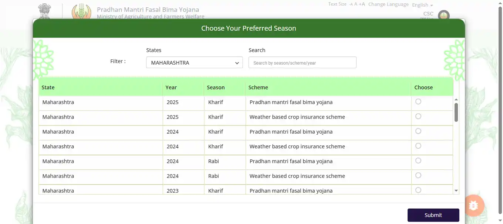Choose 2024 Rabi Pradhan mantri fasal bima yojana
This screenshot has width=503, height=224.
tap(418, 161)
